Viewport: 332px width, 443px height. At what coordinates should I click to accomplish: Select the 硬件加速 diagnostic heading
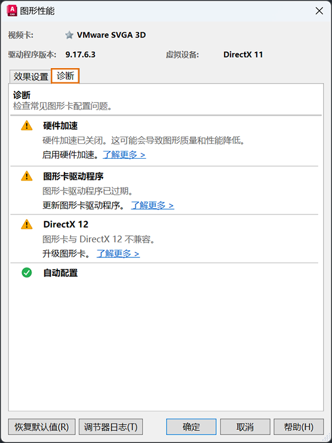tap(60, 126)
